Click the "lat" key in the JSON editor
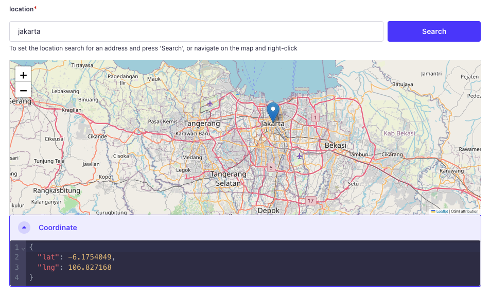The width and height of the screenshot is (490, 295). point(48,257)
